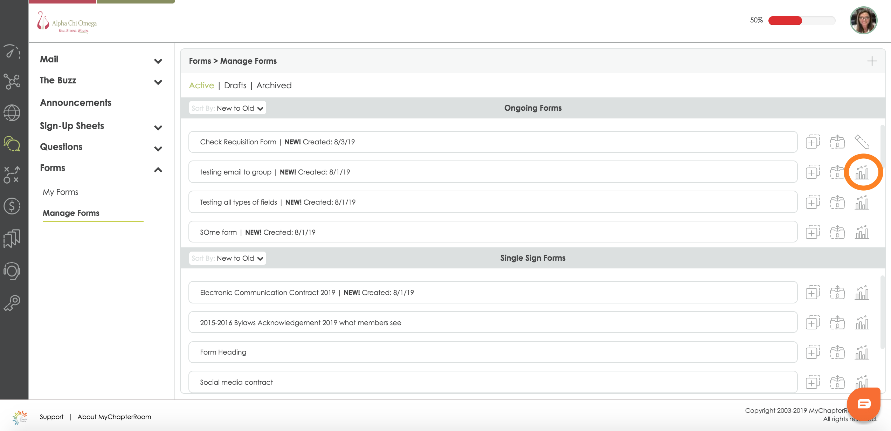Open the dollar sign finance sidebar icon
This screenshot has height=431, width=891.
pos(12,206)
